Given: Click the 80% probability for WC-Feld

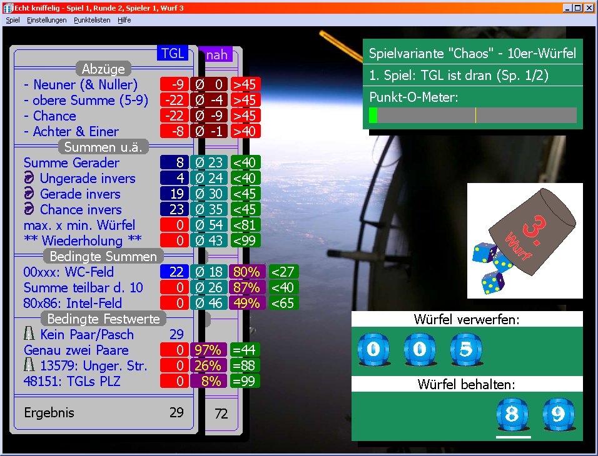Looking at the screenshot, I should point(246,272).
